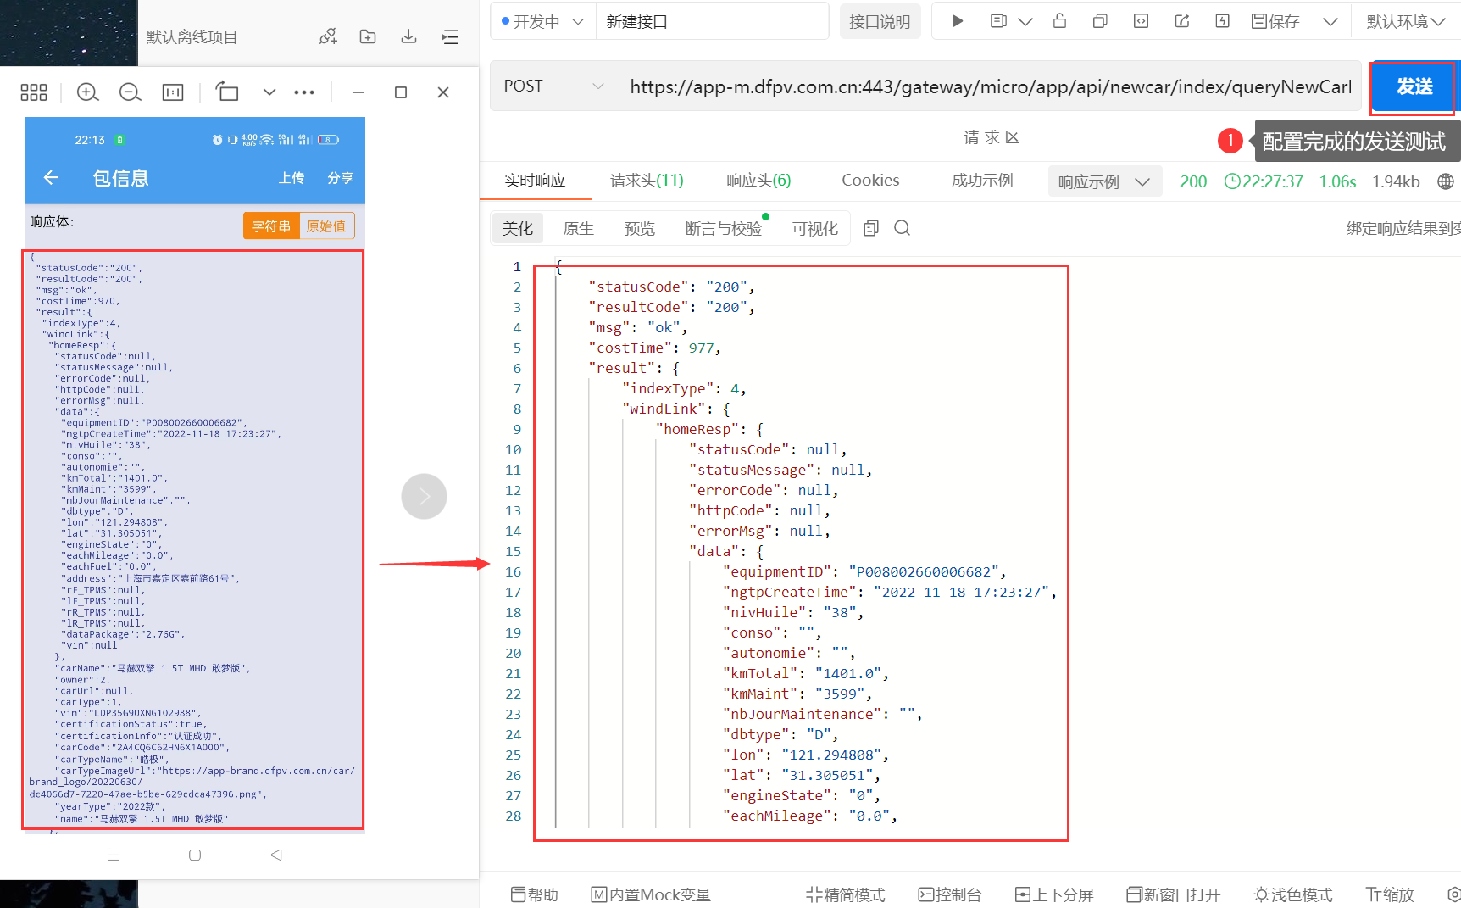Go to next image with the round arrow
1461x908 pixels.
click(x=424, y=496)
